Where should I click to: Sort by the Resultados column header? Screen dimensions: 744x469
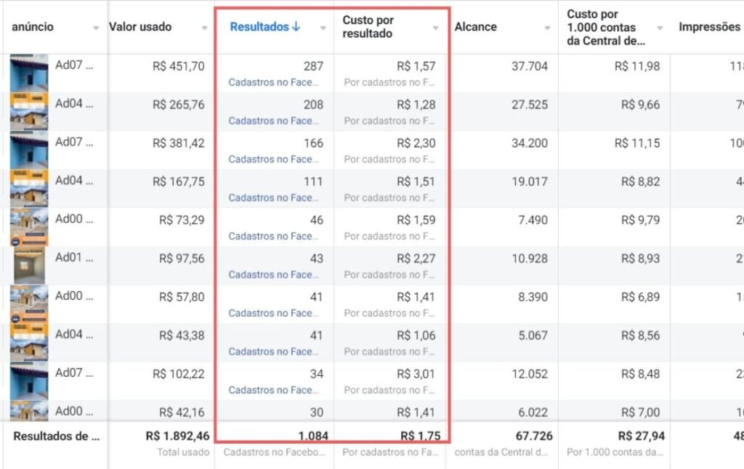coord(259,27)
